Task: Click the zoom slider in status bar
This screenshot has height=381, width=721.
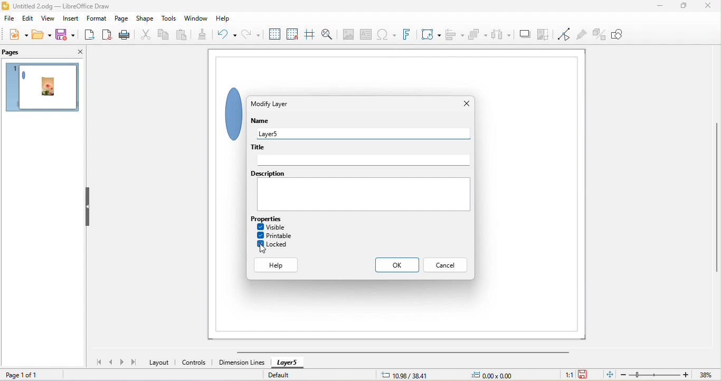Action: 656,376
